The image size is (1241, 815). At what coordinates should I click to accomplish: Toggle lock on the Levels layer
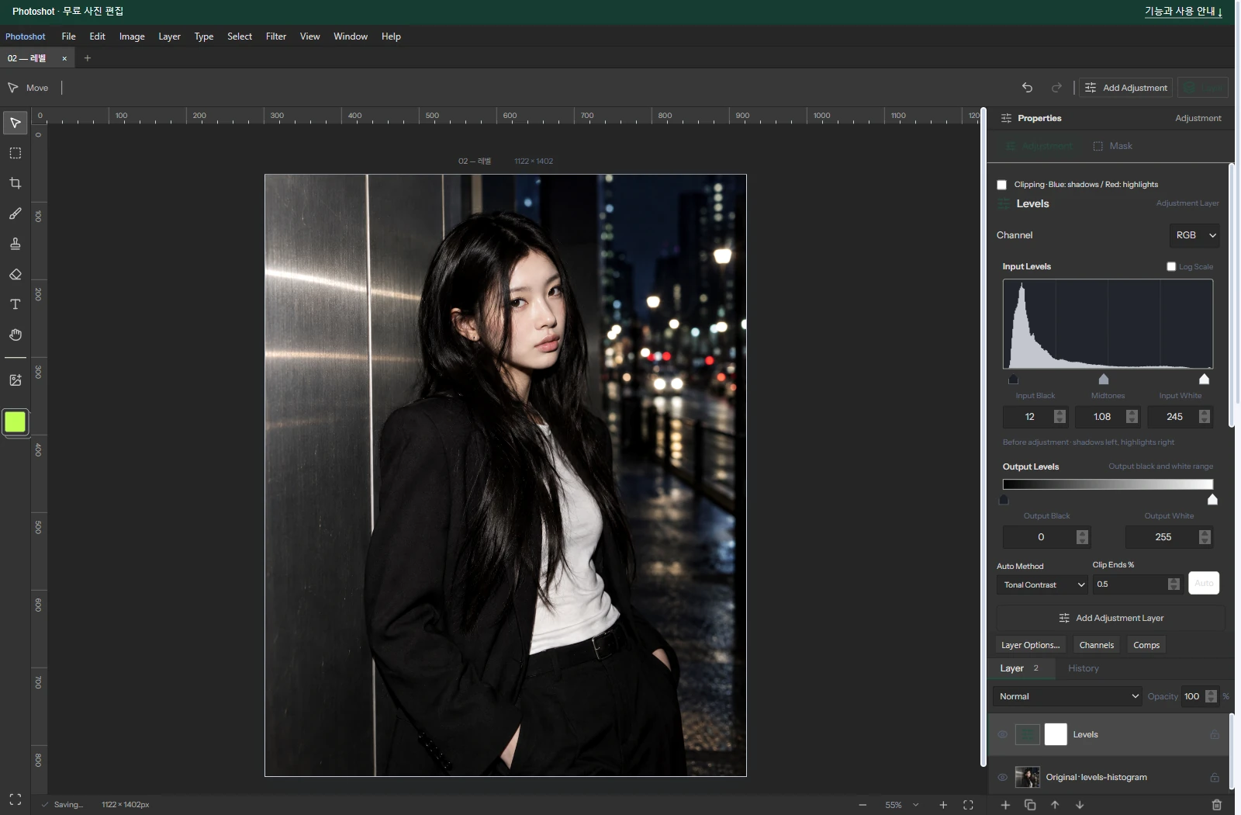point(1215,734)
